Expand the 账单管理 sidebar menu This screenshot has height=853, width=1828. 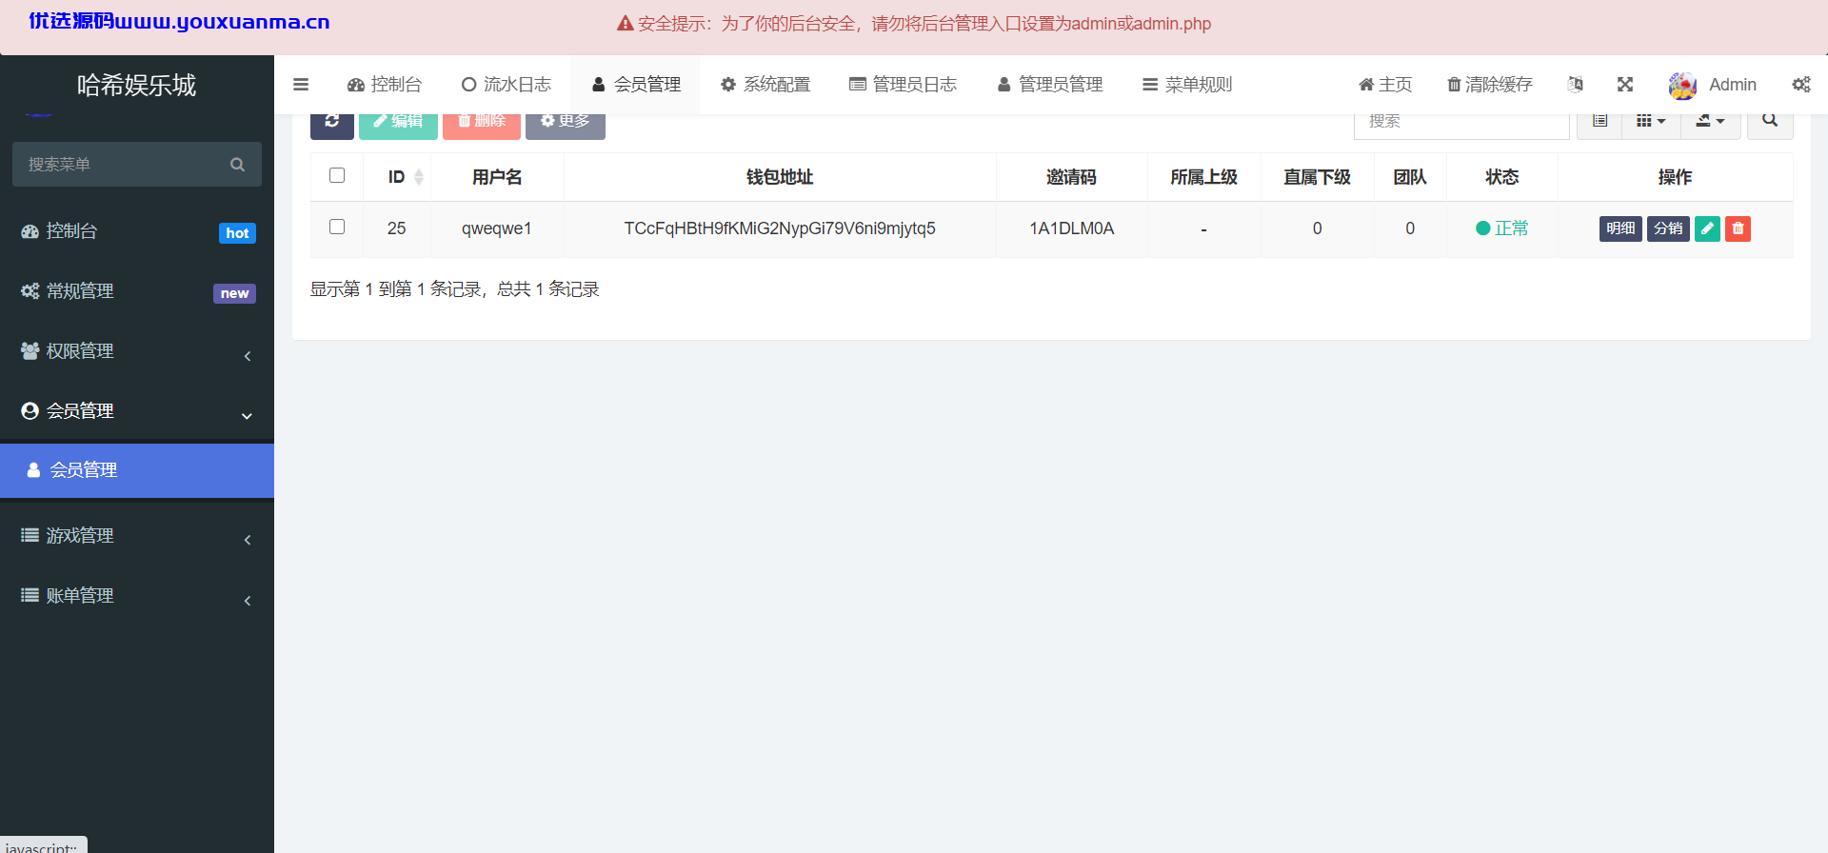pos(137,596)
